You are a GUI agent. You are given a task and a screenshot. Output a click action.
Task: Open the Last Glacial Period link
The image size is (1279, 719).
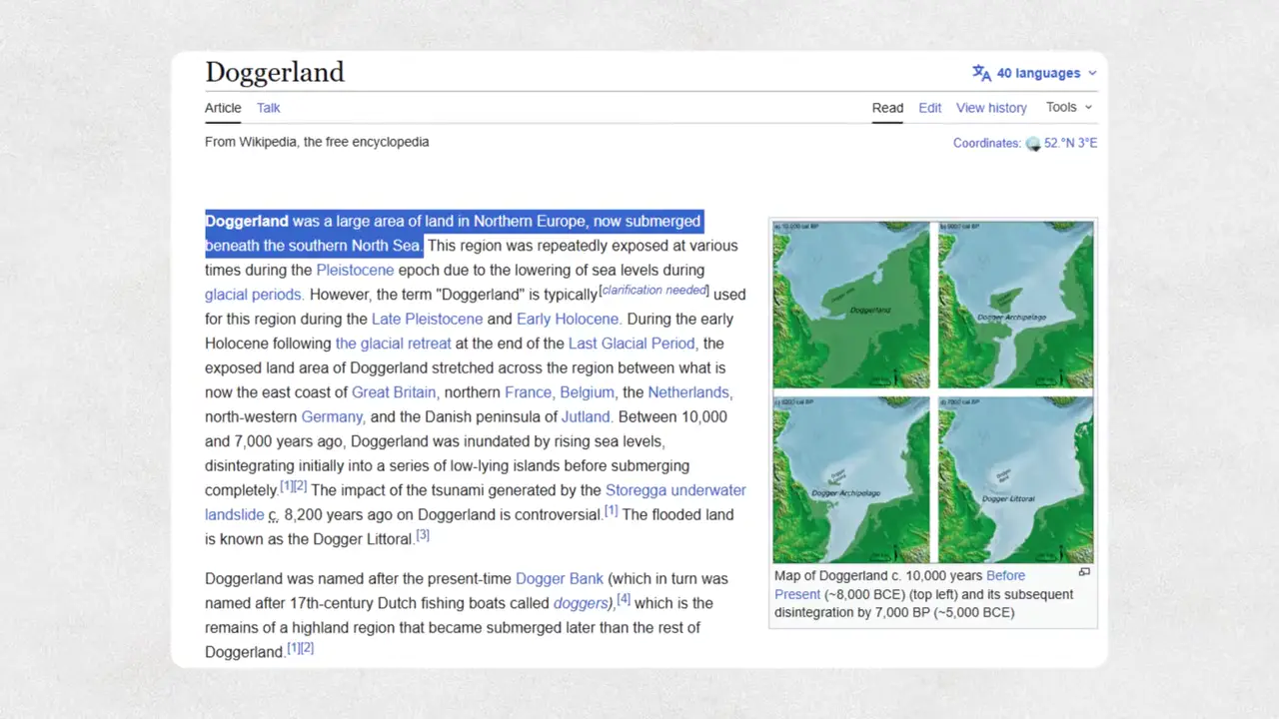[632, 344]
